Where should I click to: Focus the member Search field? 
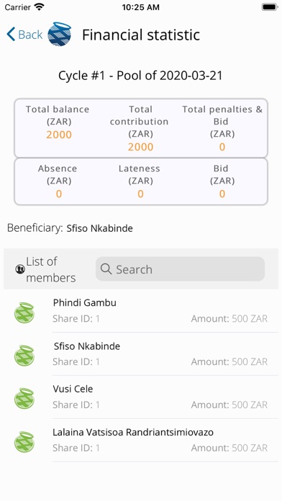tap(180, 269)
